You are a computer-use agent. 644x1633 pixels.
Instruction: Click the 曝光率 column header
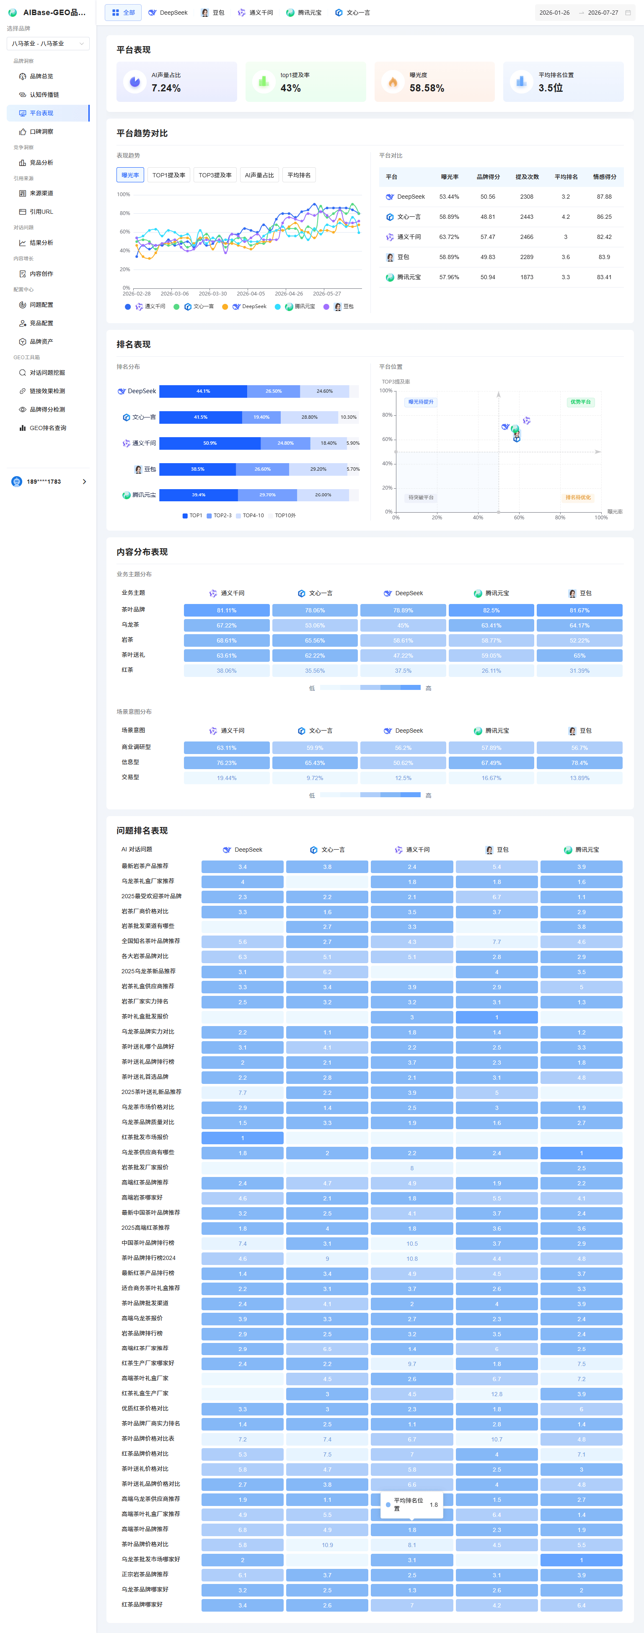tap(450, 177)
